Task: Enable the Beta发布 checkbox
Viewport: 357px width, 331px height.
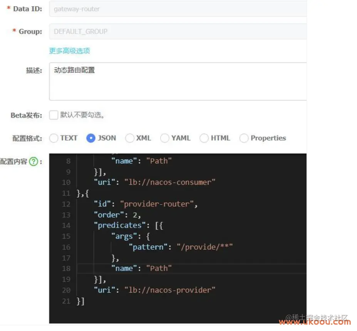Action: point(54,115)
